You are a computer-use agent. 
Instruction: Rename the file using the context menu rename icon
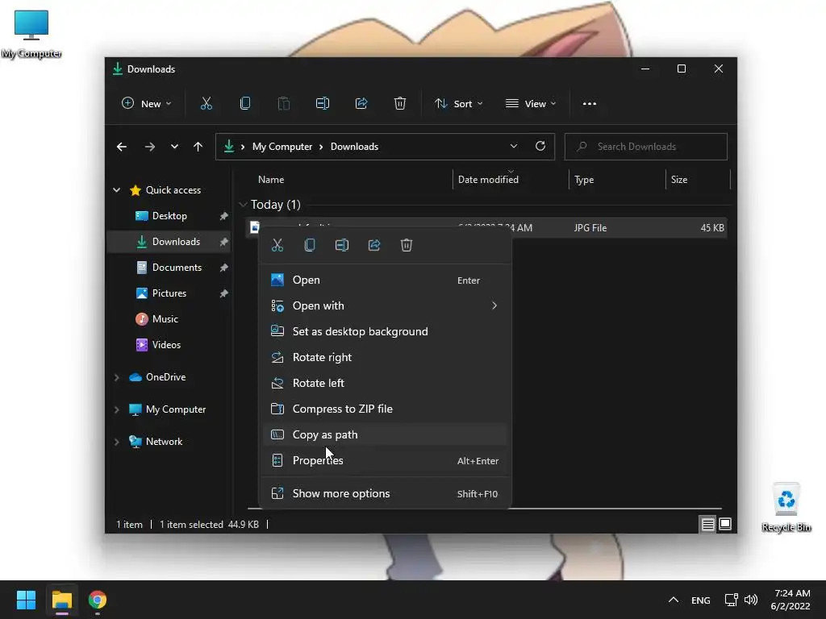click(x=342, y=245)
